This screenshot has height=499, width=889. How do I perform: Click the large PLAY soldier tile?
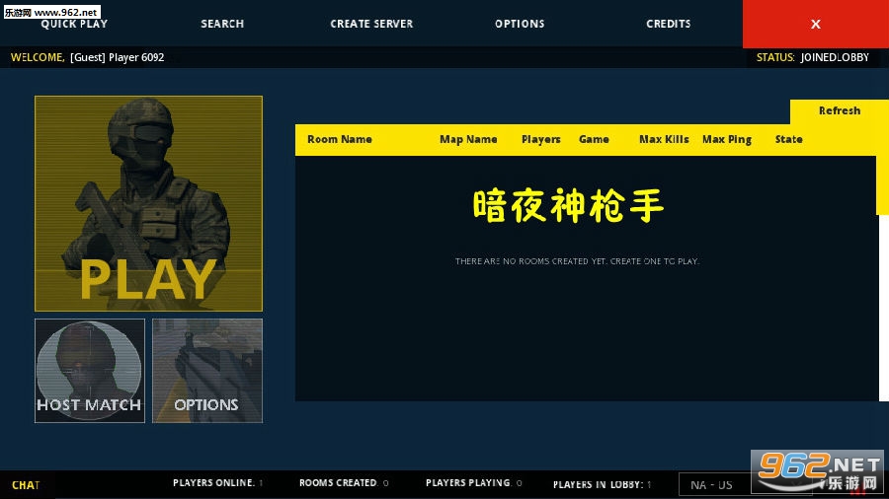pyautogui.click(x=148, y=204)
